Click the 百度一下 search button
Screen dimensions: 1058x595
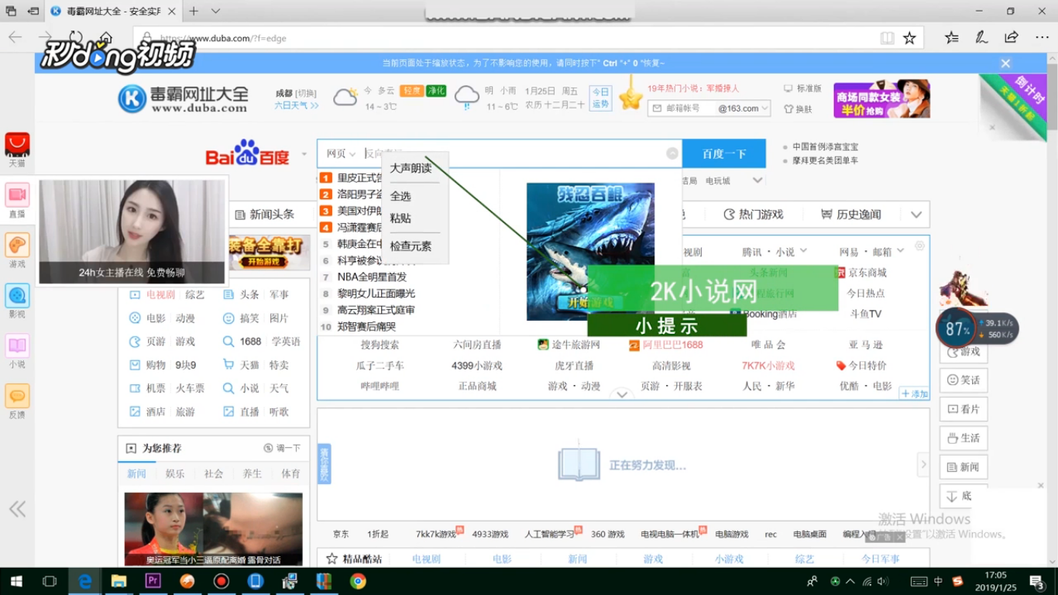coord(724,153)
